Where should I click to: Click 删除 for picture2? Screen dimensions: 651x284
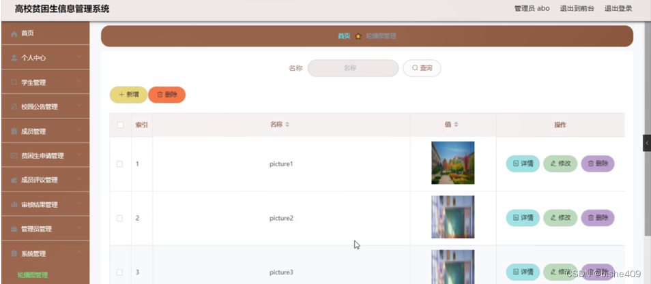598,218
